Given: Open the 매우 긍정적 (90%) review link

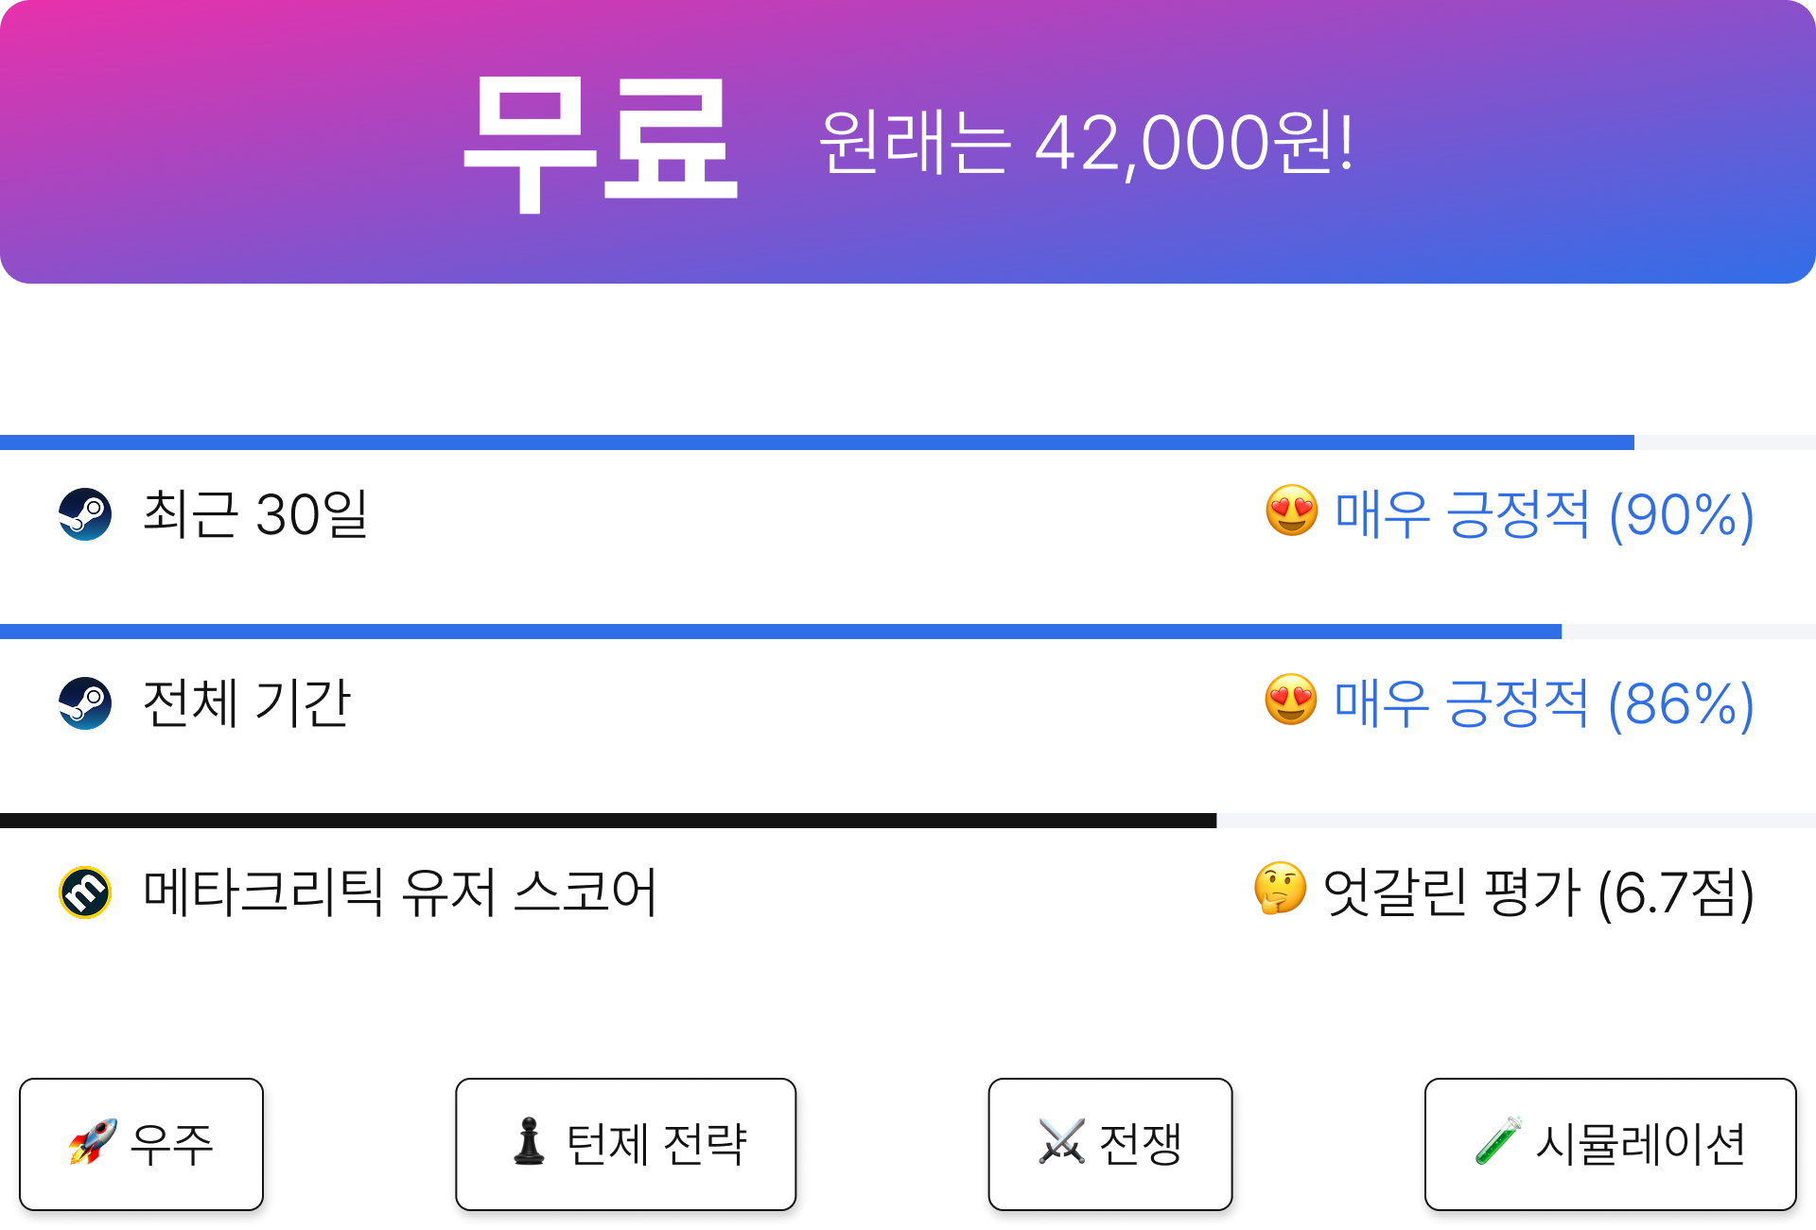Looking at the screenshot, I should [1545, 515].
